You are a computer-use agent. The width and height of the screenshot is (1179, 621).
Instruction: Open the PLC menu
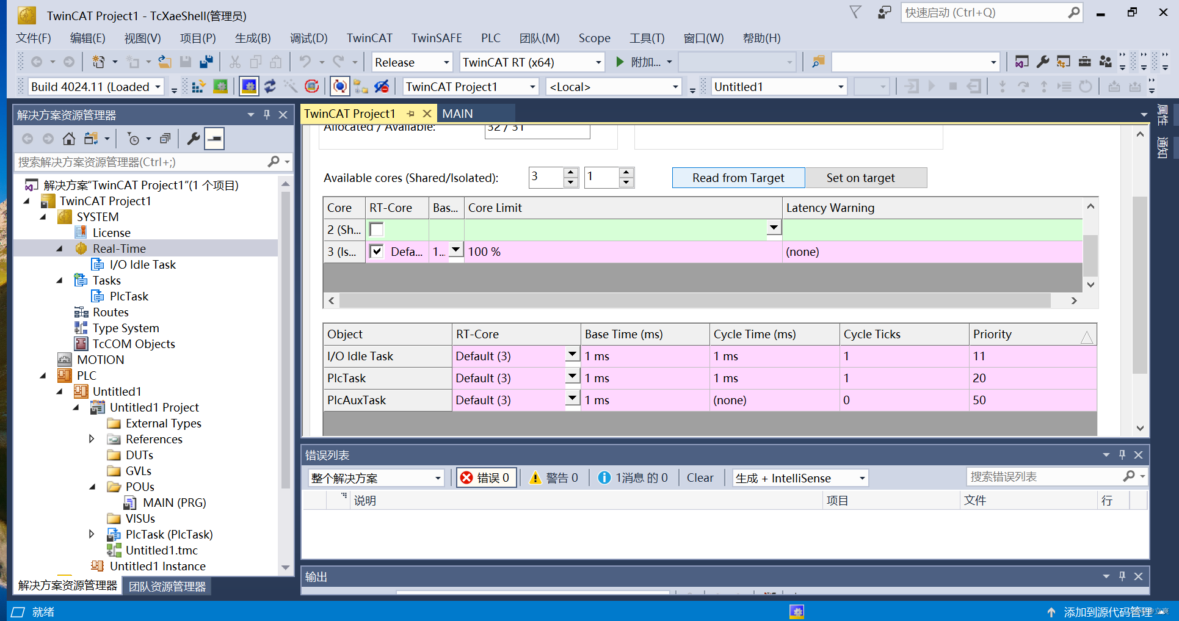point(490,38)
